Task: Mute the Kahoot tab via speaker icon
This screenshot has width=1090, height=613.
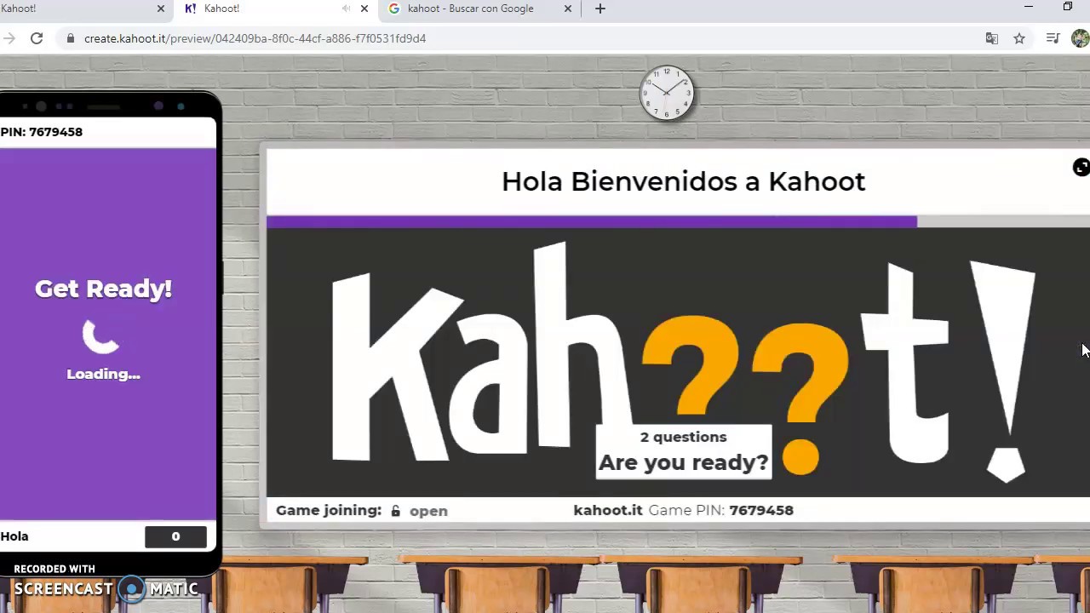Action: (x=346, y=9)
